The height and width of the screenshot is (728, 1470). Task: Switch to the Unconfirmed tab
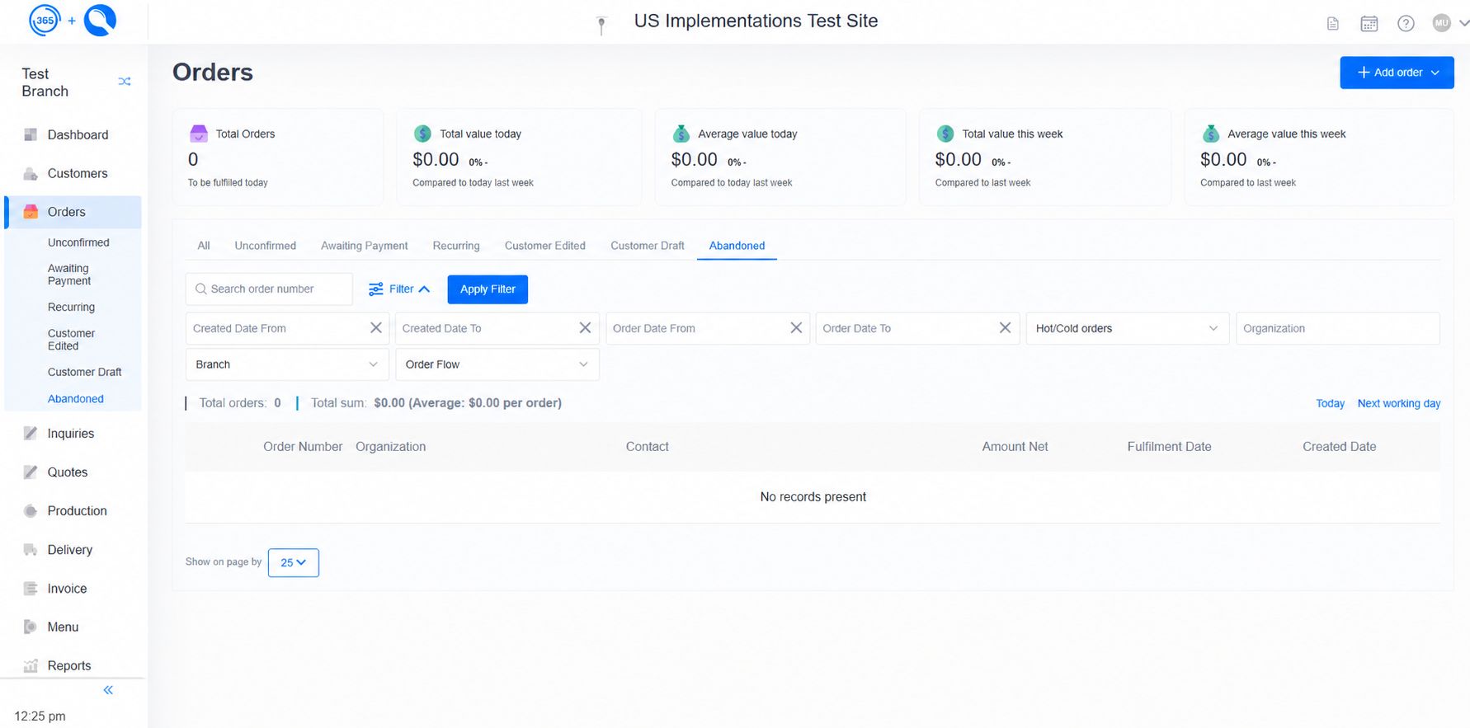(x=265, y=246)
